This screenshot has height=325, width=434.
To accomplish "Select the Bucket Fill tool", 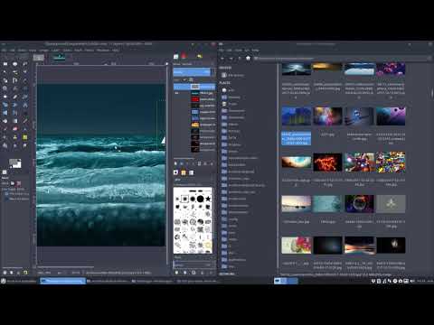I will 5,121.
